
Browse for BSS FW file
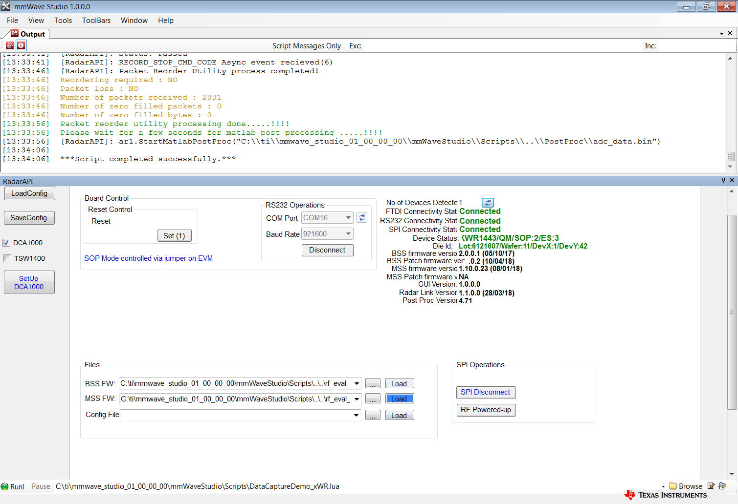tap(373, 384)
